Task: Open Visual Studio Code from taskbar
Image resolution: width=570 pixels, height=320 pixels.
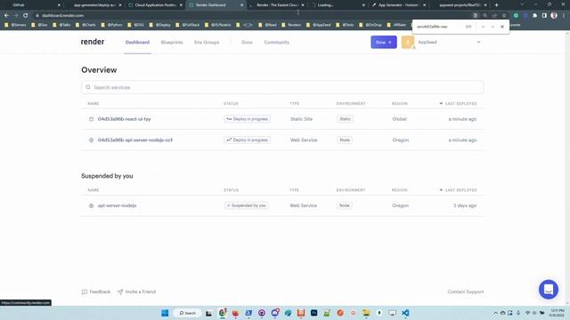Action: (405, 313)
